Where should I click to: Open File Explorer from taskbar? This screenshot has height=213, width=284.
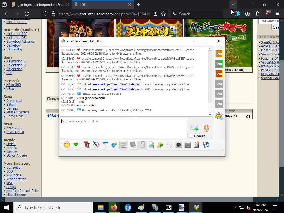[x=100, y=207]
